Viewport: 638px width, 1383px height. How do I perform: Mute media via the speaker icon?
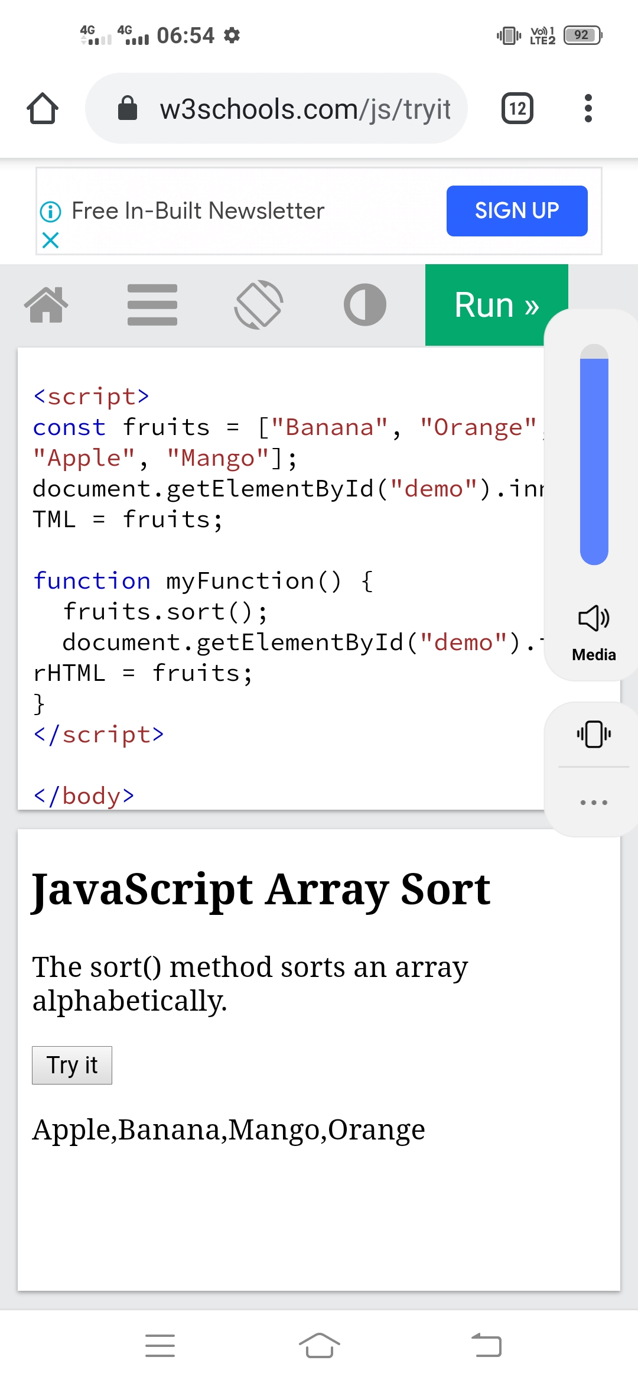594,618
